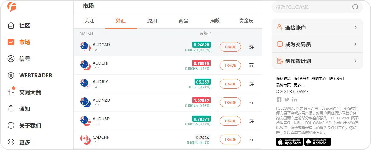Viewport: 371px width, 150px height.
Task: Add CADCHF to watchlist icon
Action: coord(251,139)
